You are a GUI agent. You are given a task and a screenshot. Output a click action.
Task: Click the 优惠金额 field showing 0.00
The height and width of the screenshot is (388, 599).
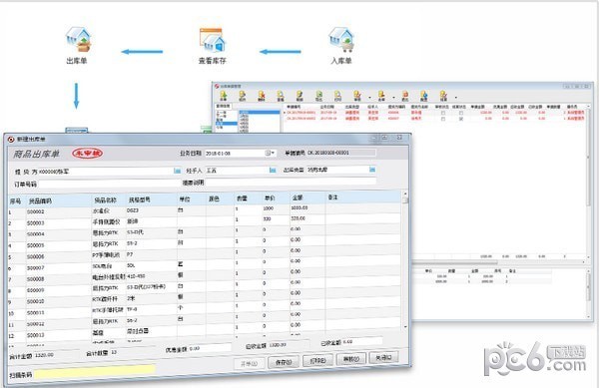point(210,348)
